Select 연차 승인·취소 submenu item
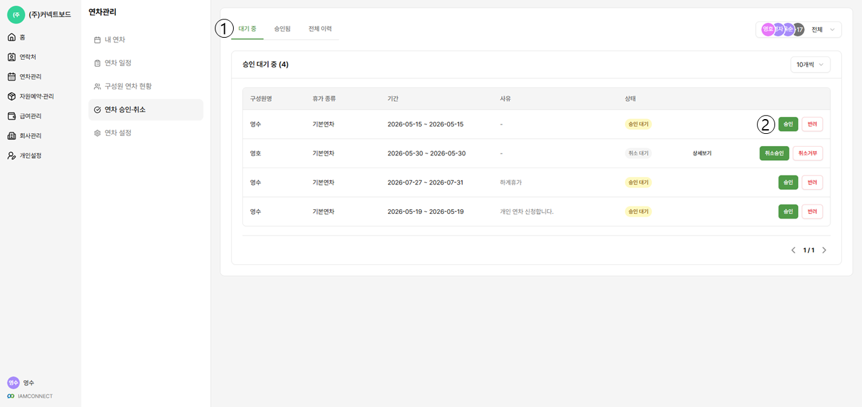 click(145, 110)
